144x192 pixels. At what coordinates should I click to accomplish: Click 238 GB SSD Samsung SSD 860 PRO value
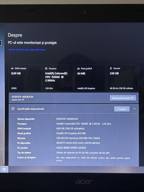coord(78,138)
